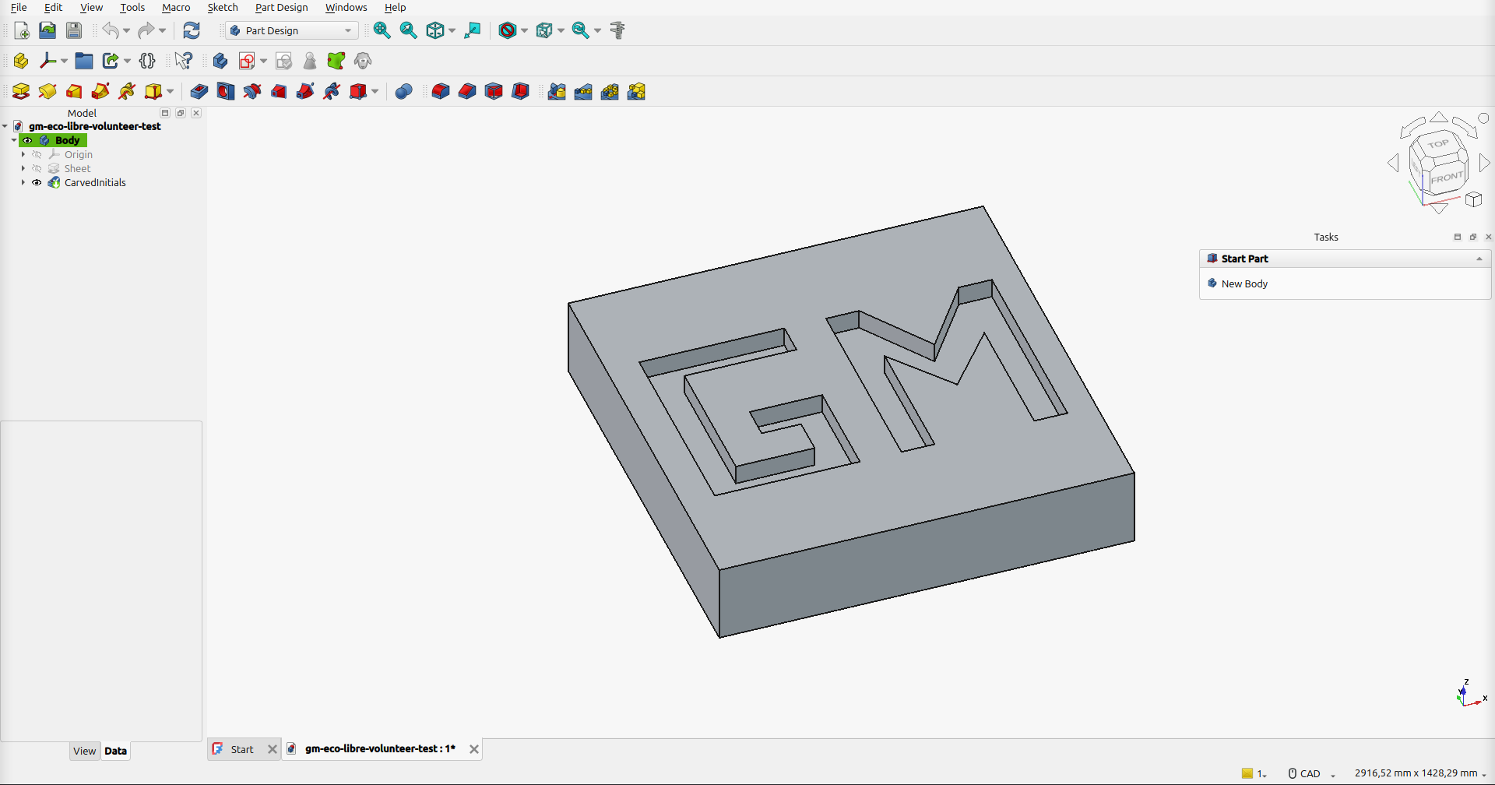Open the Part Design menu
Viewport: 1495px width, 785px height.
tap(282, 7)
